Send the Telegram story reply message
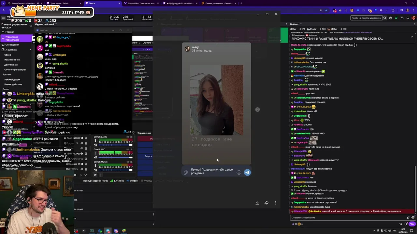This screenshot has height=234, width=417. pyautogui.click(x=247, y=173)
